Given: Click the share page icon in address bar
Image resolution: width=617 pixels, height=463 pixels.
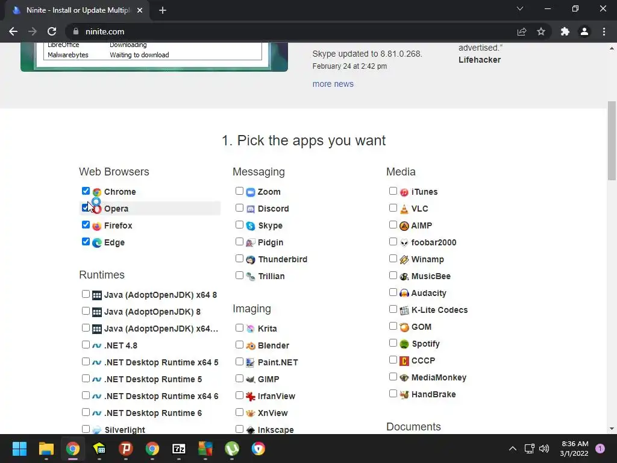Looking at the screenshot, I should point(522,31).
